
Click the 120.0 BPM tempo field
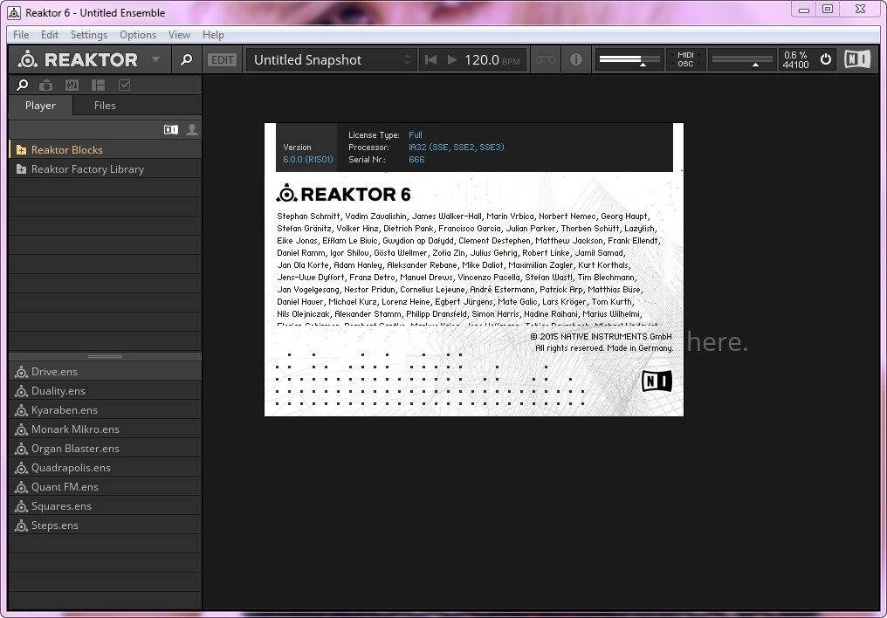tap(492, 60)
